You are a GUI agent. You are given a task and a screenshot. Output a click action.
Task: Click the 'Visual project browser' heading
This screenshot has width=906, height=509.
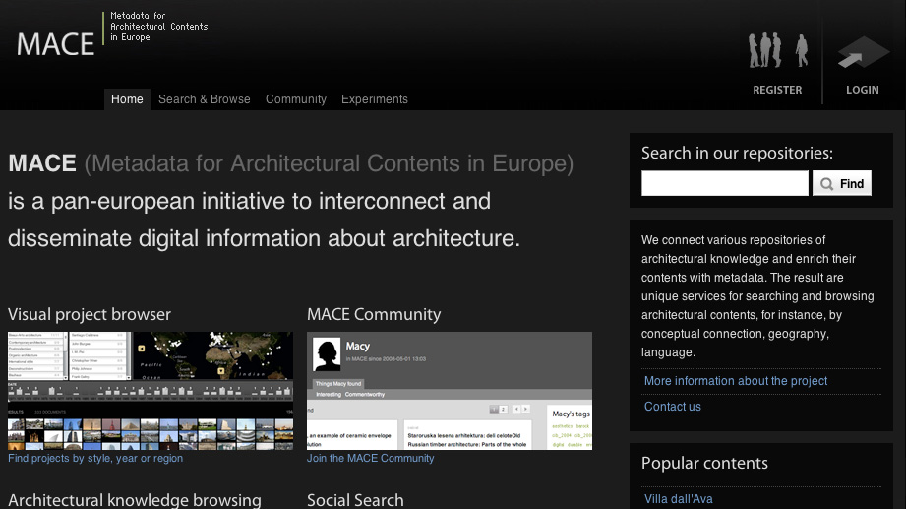[x=90, y=315]
